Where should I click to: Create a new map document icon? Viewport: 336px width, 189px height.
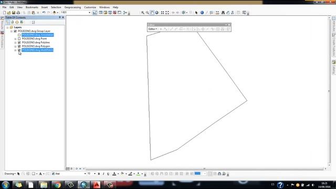click(4, 13)
